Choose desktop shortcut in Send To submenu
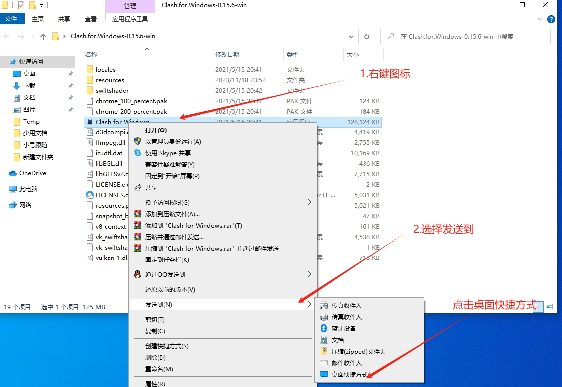The height and width of the screenshot is (387, 562). [349, 374]
